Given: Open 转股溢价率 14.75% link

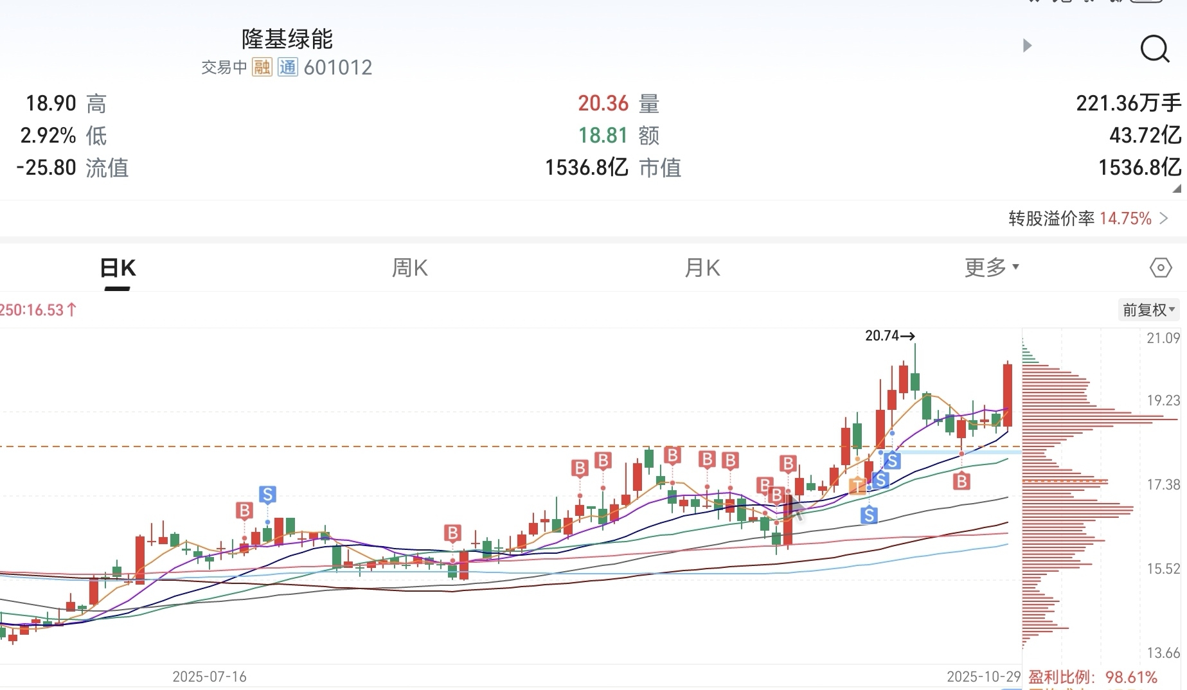Looking at the screenshot, I should pos(1088,218).
